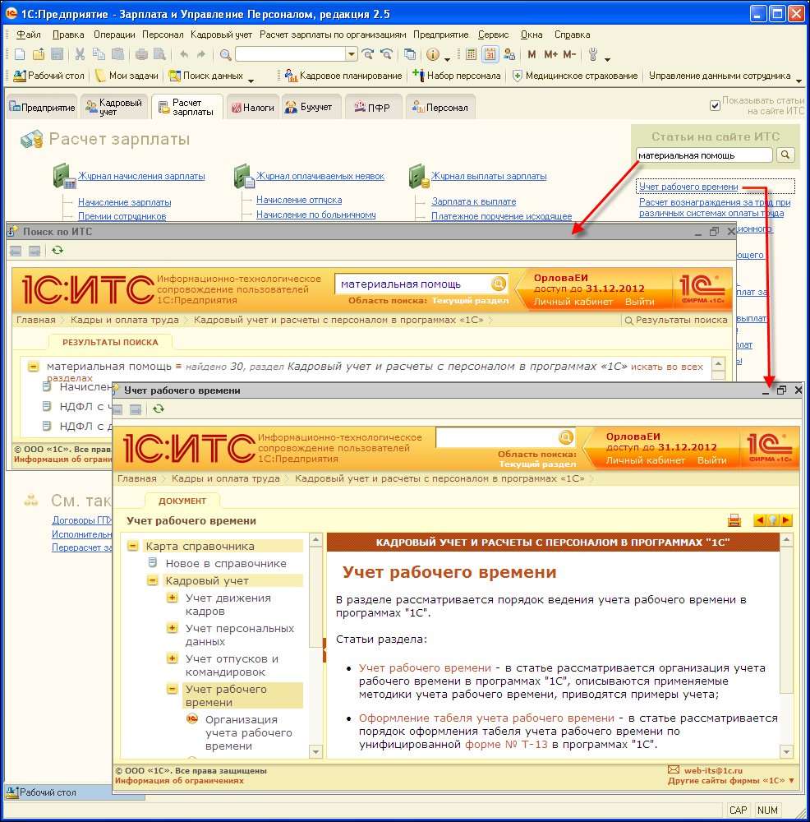
Task: Click the Open file toolbar icon
Action: coord(39,54)
